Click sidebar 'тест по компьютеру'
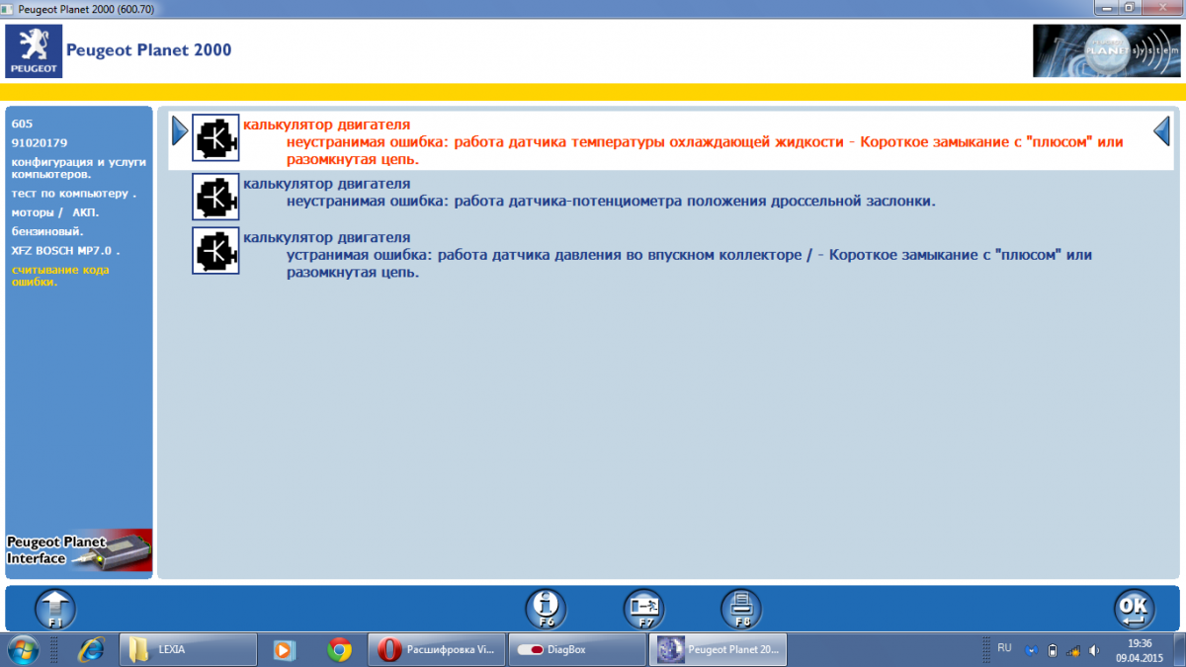1186x667 pixels. (x=73, y=193)
